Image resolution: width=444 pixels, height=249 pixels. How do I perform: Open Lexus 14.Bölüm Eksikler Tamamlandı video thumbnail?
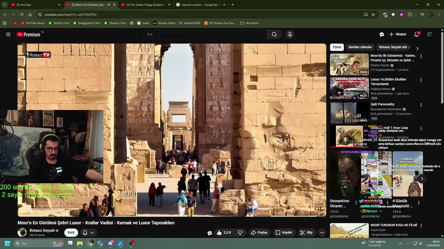click(x=349, y=88)
